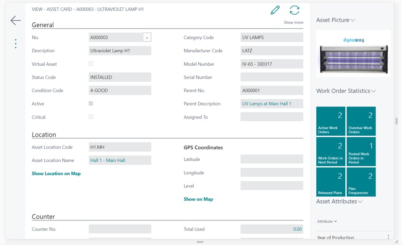This screenshot has width=402, height=245.
Task: Go back with the left arrow icon
Action: (16, 20)
